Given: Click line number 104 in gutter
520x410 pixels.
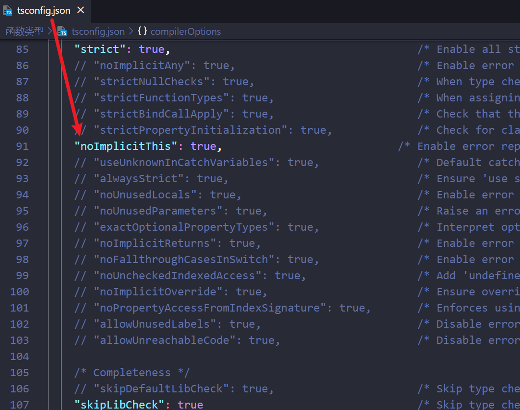Looking at the screenshot, I should [20, 357].
